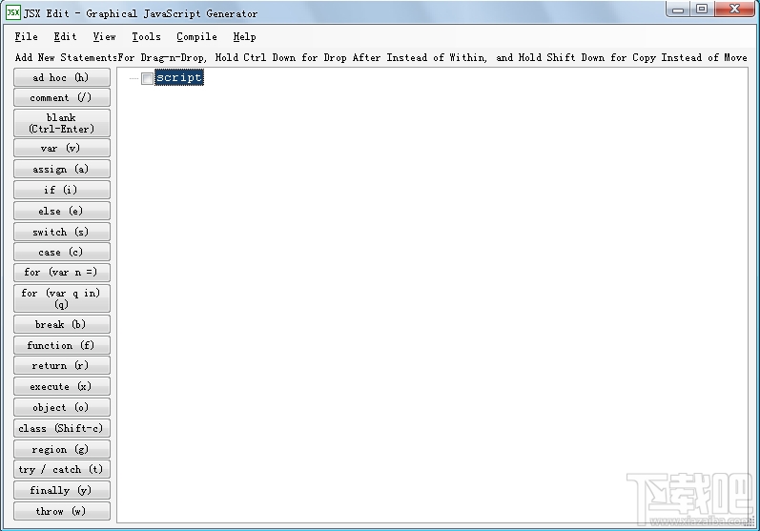The width and height of the screenshot is (760, 531).
Task: Add a region (g) block
Action: (62, 449)
